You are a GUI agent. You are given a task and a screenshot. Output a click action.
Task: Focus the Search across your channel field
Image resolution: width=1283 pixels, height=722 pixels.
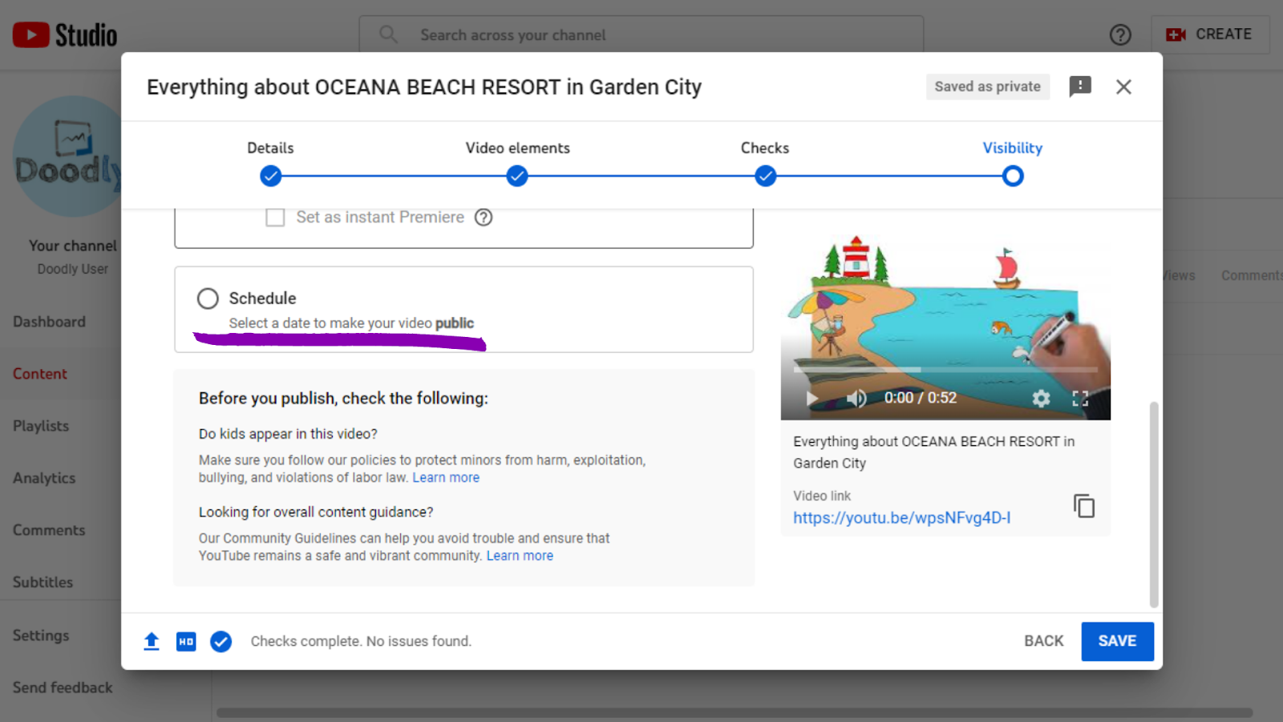pyautogui.click(x=641, y=34)
